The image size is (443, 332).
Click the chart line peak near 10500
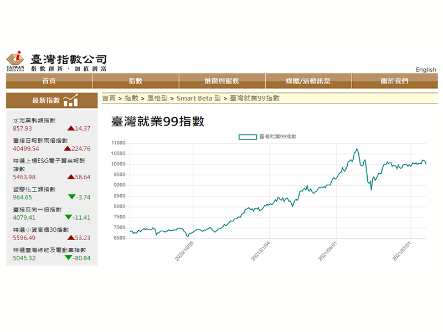tap(357, 149)
